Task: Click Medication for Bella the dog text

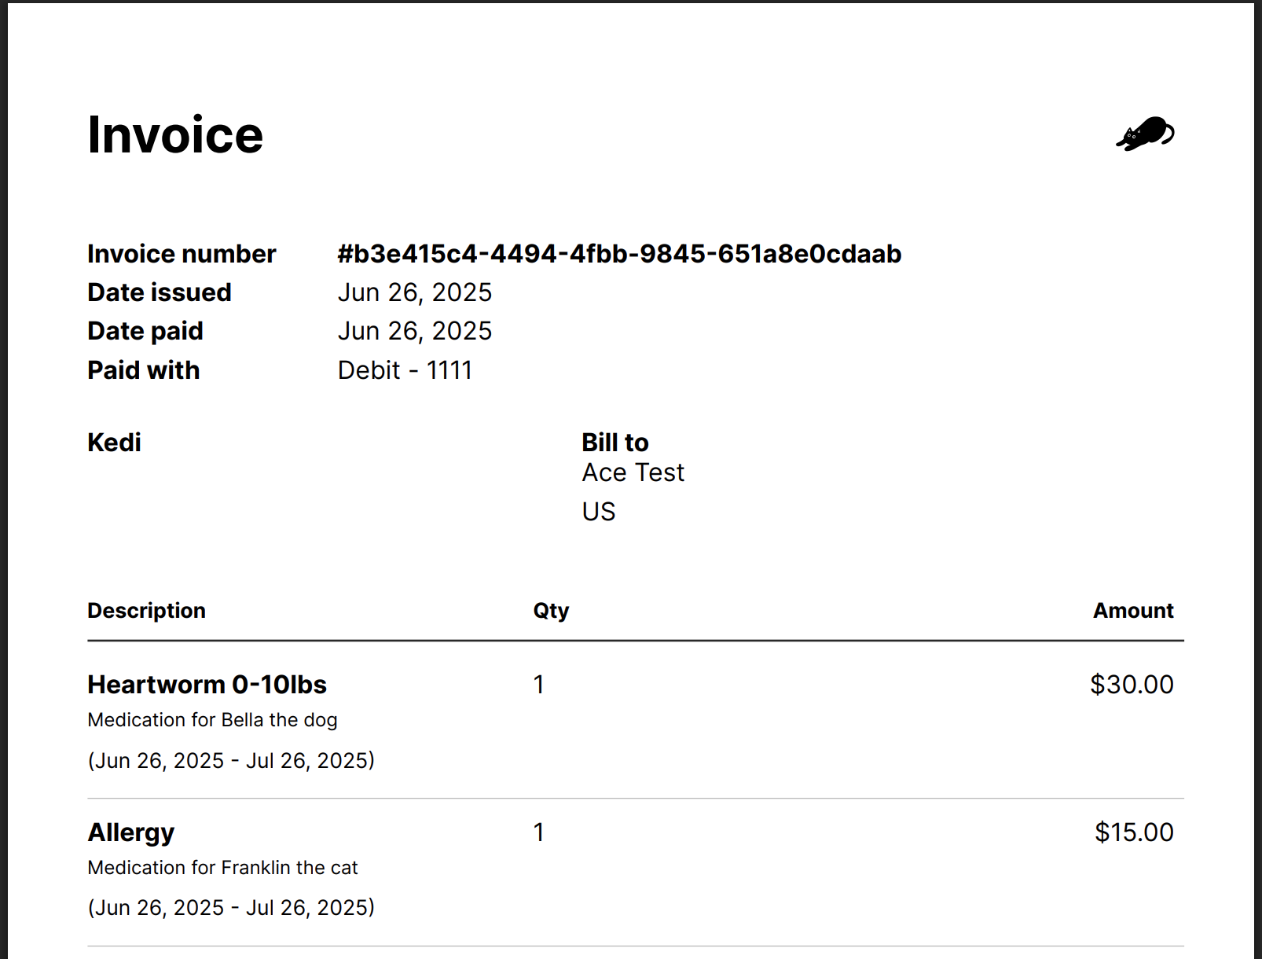Action: click(x=213, y=720)
